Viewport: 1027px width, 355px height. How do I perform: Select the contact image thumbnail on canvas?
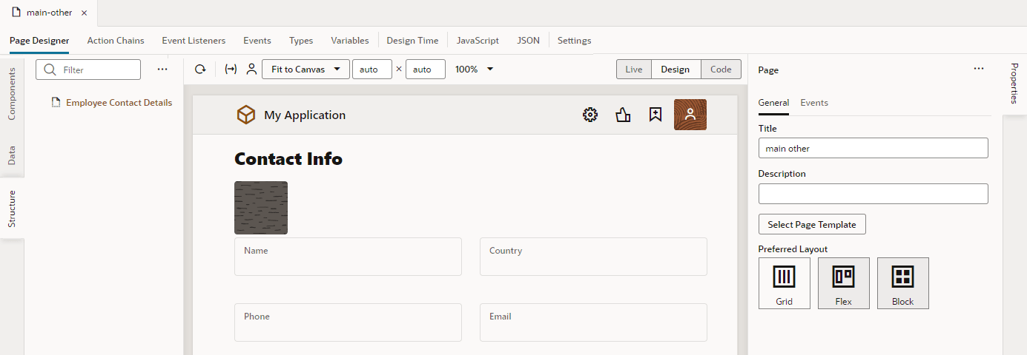click(261, 208)
